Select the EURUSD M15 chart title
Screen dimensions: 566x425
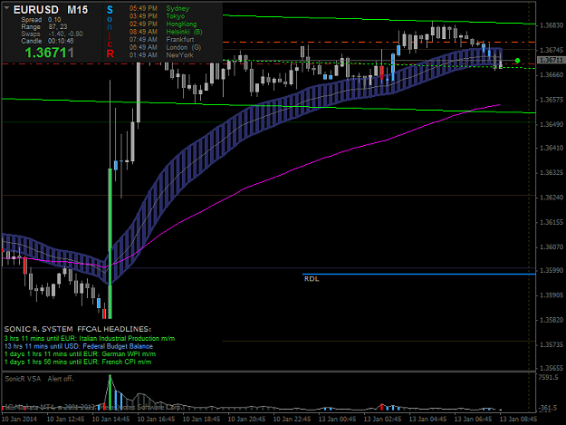click(51, 10)
